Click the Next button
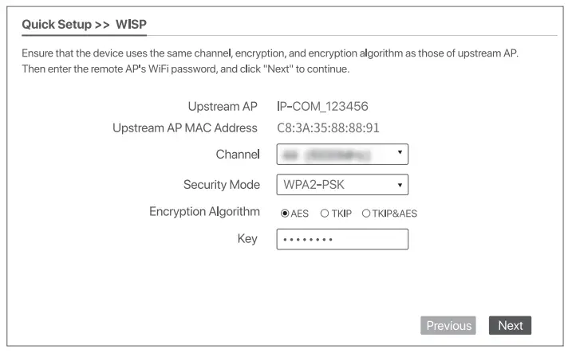The width and height of the screenshot is (568, 353). tap(510, 325)
